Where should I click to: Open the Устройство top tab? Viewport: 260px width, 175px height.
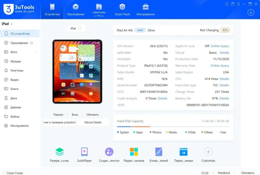pyautogui.click(x=52, y=10)
